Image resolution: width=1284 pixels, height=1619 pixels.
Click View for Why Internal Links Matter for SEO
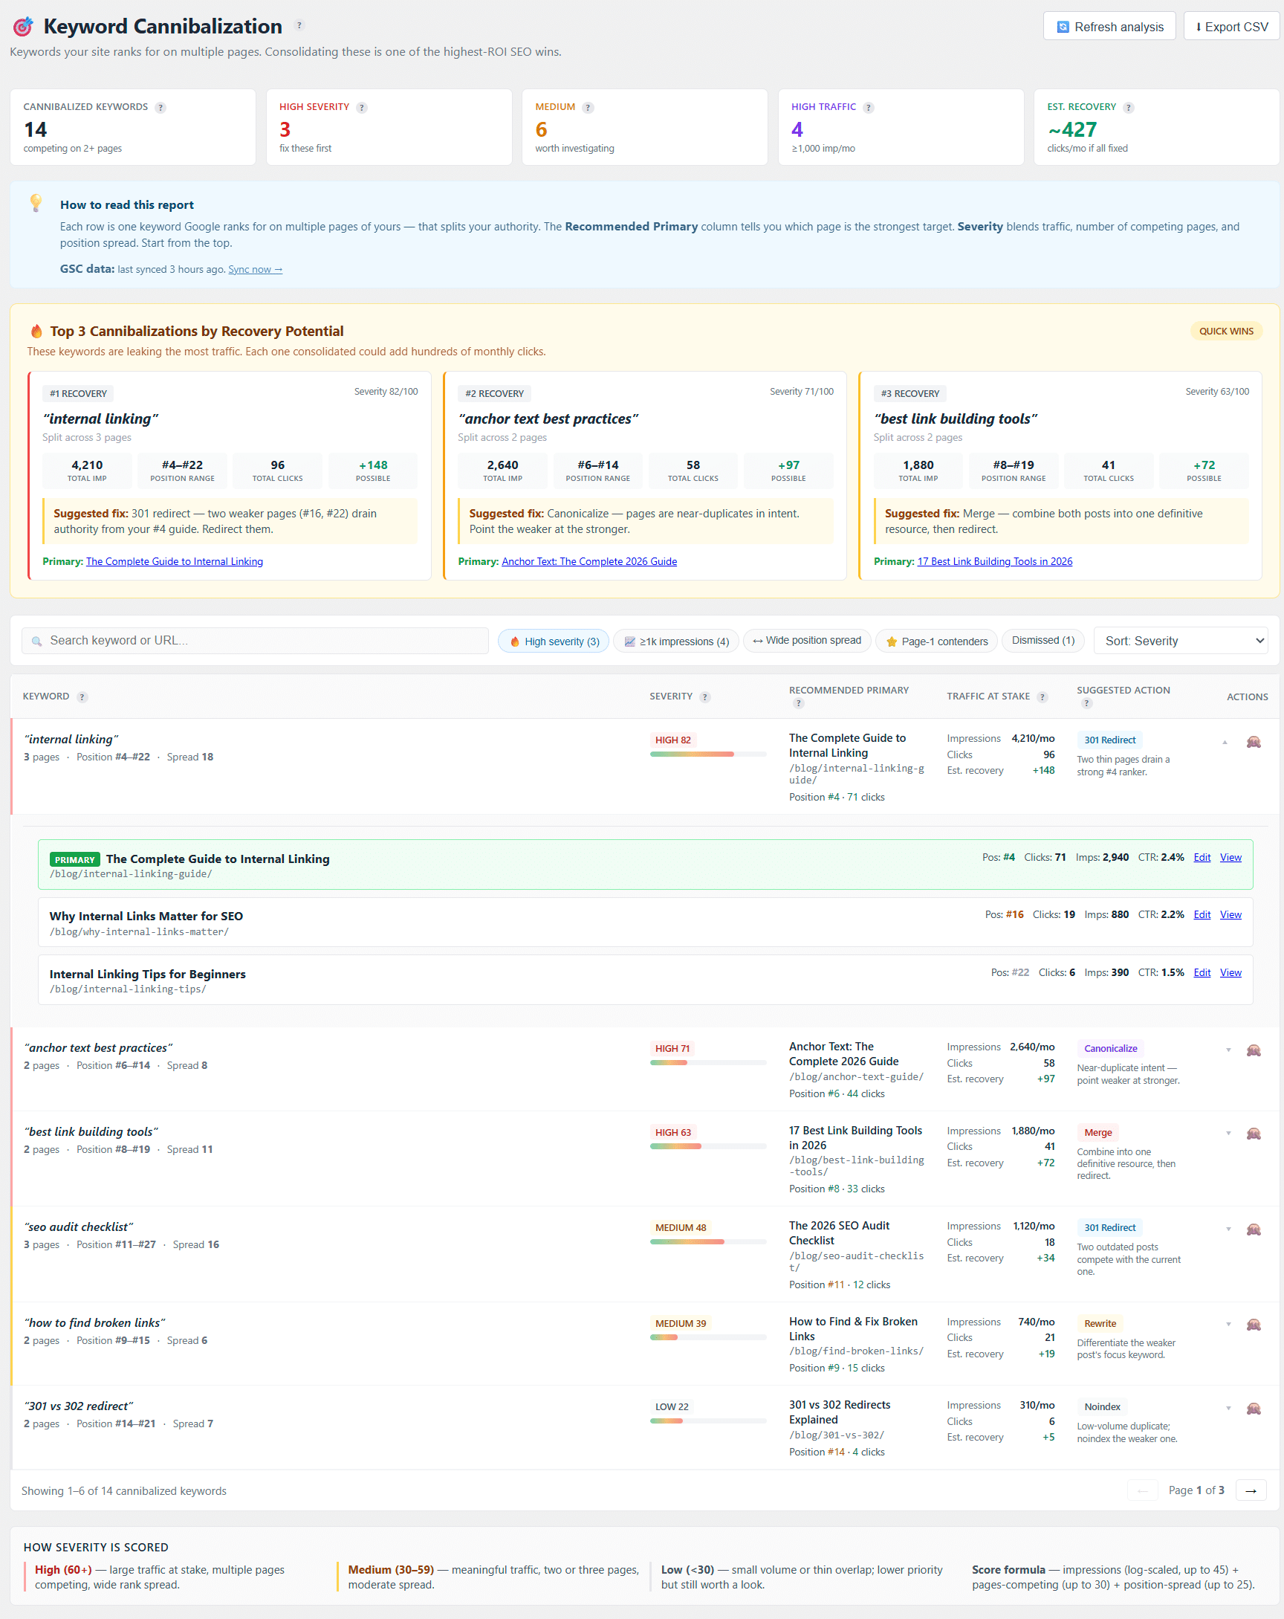(x=1230, y=914)
